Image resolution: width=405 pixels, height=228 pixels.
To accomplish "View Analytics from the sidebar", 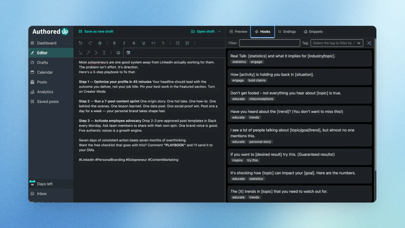I will pos(51,92).
